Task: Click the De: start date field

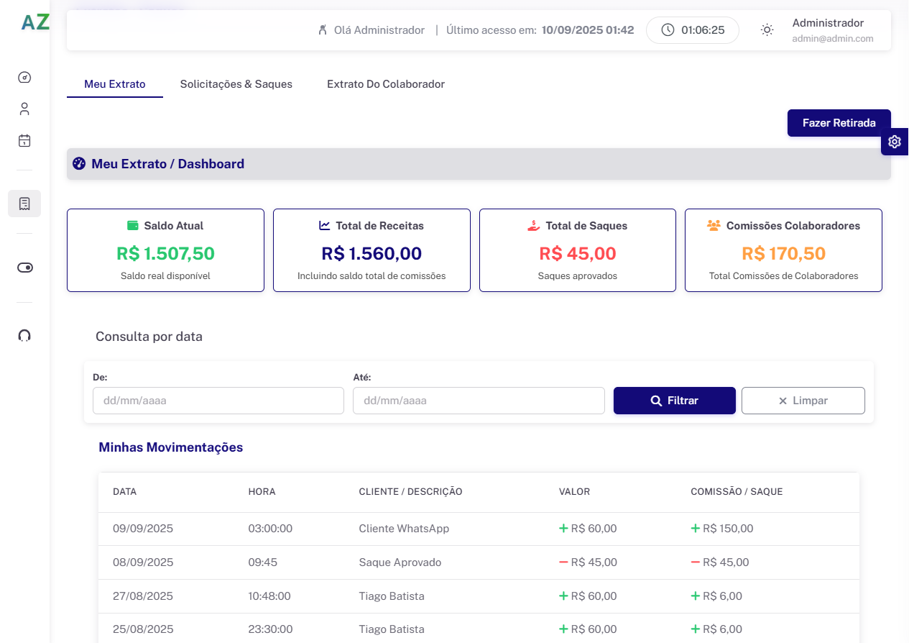Action: [x=218, y=401]
